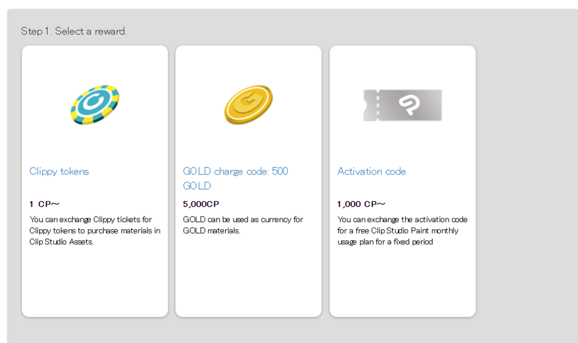This screenshot has width=578, height=343.
Task: Click the empty gray area right of the cards
Action: click(x=527, y=181)
